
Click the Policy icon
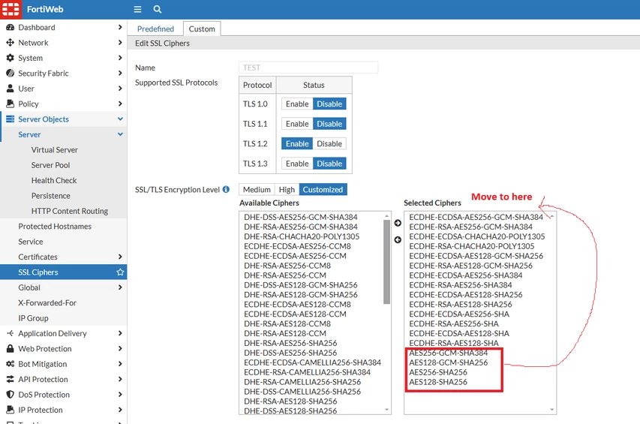click(x=11, y=104)
